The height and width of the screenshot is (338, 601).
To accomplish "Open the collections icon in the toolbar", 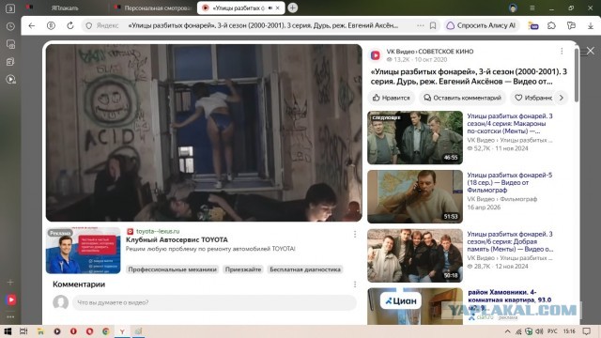I will click(571, 25).
